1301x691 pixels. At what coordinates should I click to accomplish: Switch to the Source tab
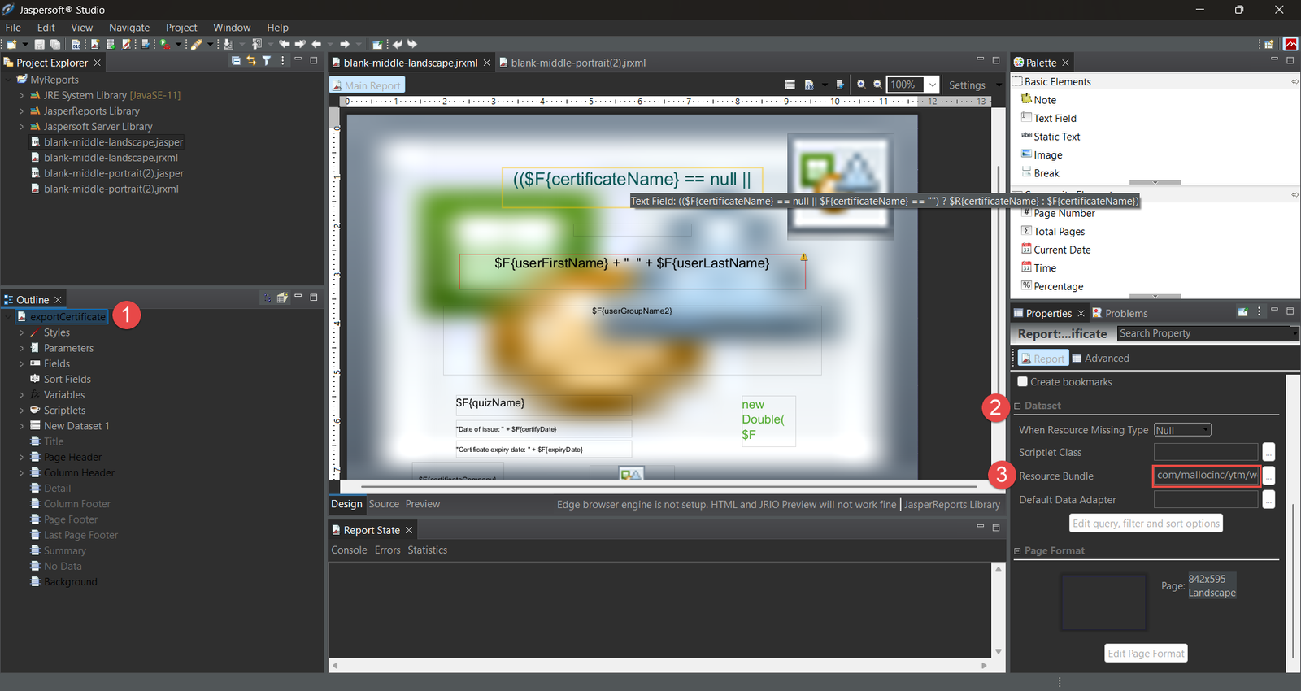tap(384, 504)
